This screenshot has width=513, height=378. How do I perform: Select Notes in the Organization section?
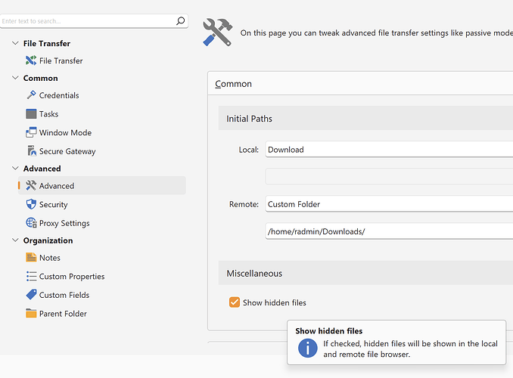49,258
